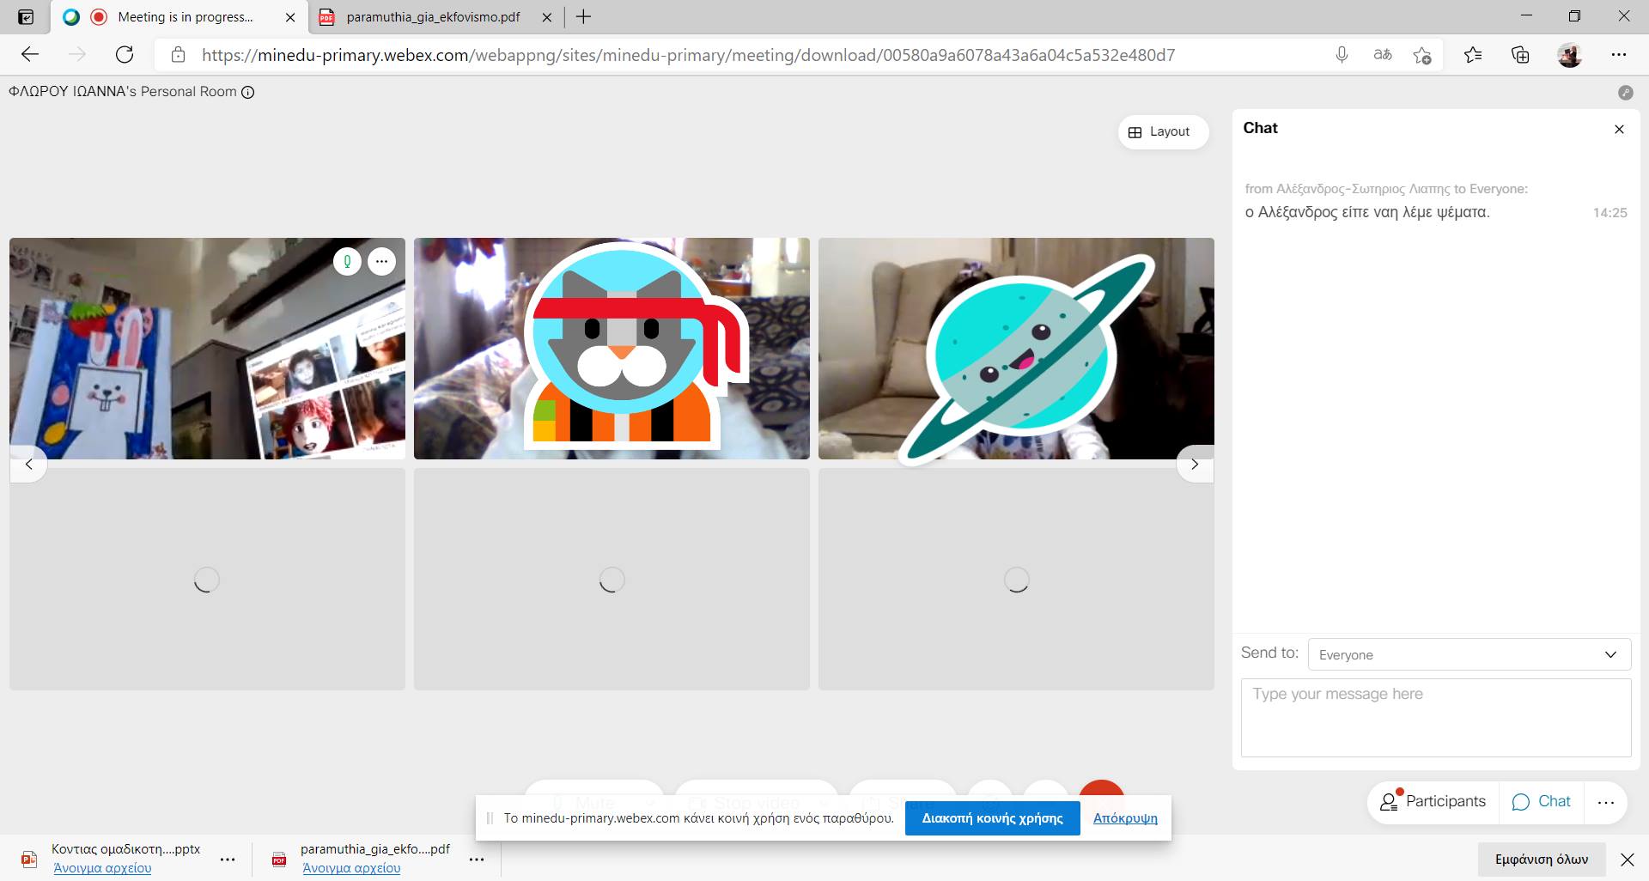Click the meeting info icon beside Personal Room
Image resolution: width=1649 pixels, height=881 pixels.
[x=248, y=93]
